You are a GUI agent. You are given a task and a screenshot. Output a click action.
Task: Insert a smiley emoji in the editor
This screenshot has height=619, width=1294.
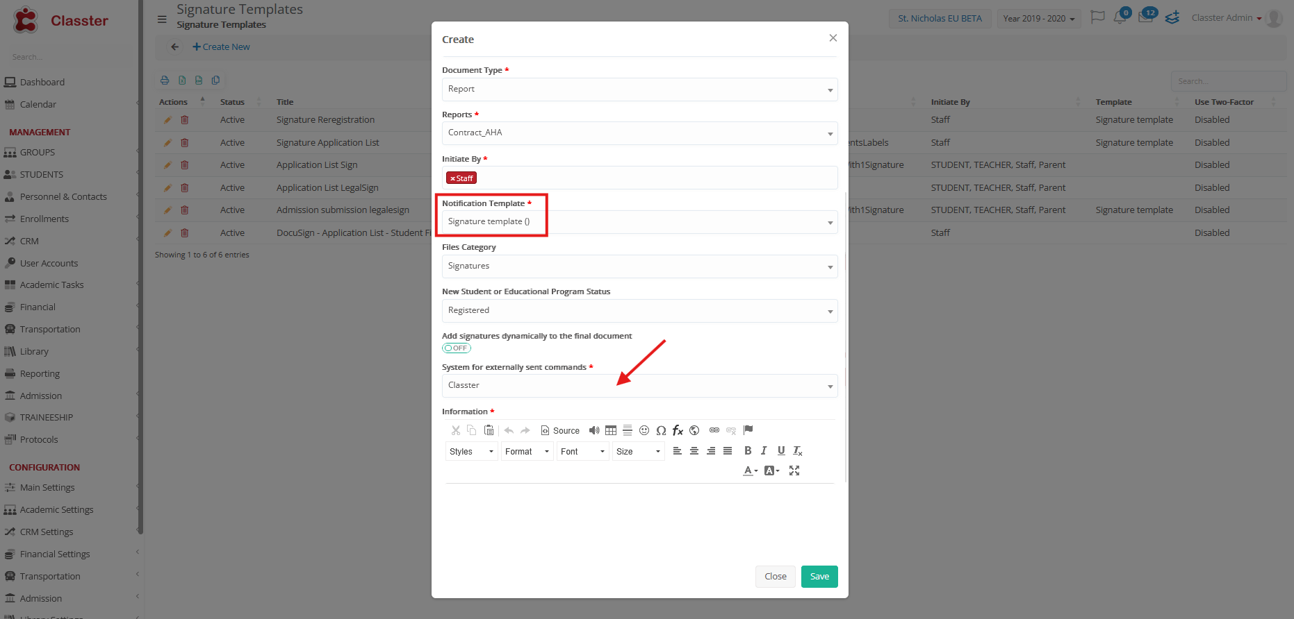tap(644, 430)
